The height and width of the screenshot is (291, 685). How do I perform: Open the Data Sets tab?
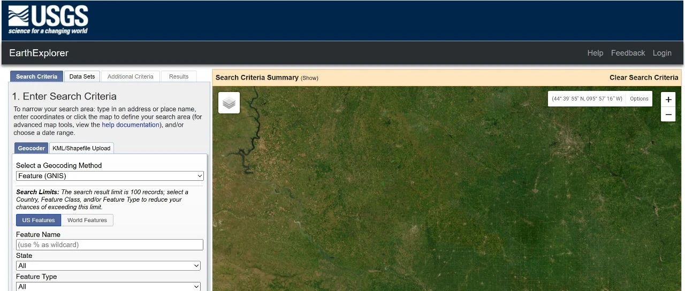[82, 76]
